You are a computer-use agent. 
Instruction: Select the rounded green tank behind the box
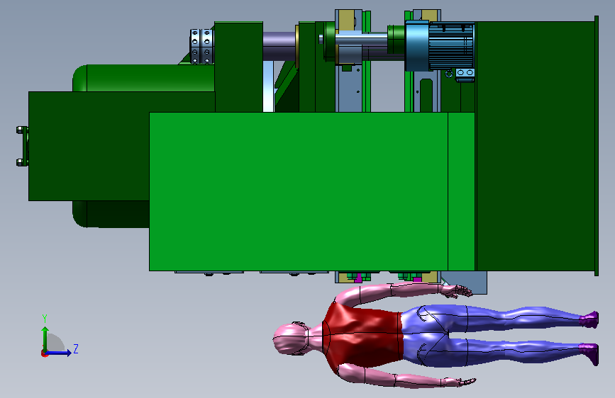143,78
